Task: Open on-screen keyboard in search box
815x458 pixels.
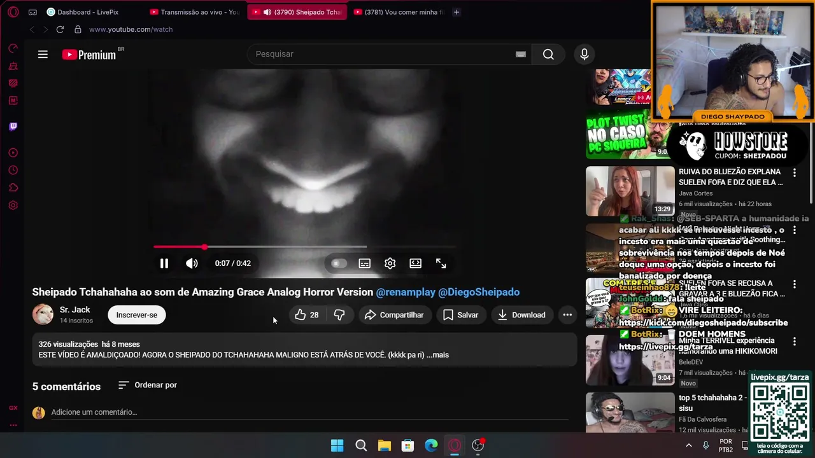Action: tap(521, 54)
